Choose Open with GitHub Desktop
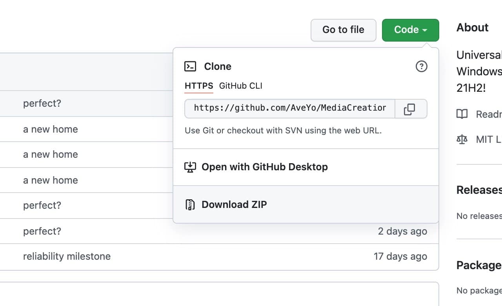The height and width of the screenshot is (306, 502). [x=306, y=167]
